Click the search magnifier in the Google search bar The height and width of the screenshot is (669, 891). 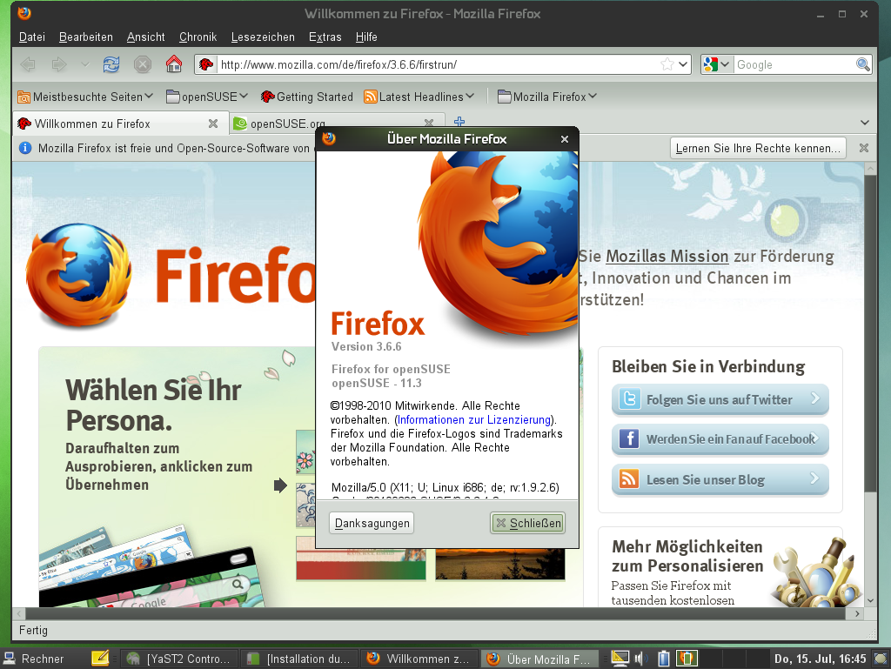tap(861, 64)
